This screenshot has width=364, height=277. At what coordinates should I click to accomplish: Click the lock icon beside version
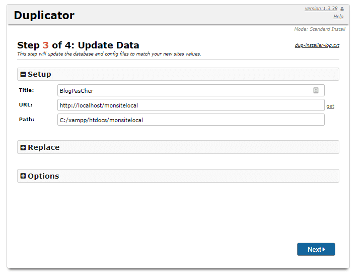[342, 9]
